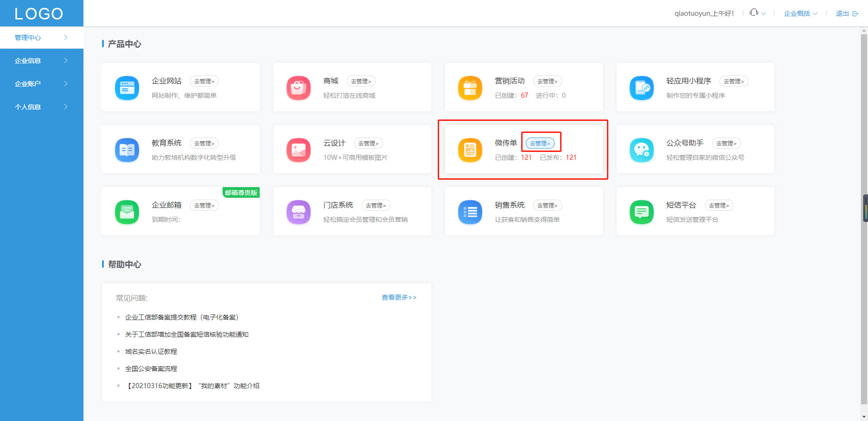Viewport: 868px width, 421px height.
Task: Expand the 企业账户 sidebar section
Action: click(28, 83)
